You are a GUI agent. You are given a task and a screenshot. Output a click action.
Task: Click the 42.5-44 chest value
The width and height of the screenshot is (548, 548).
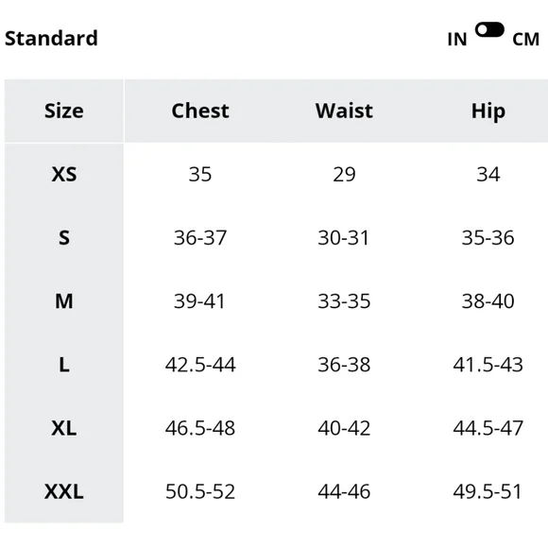point(200,365)
